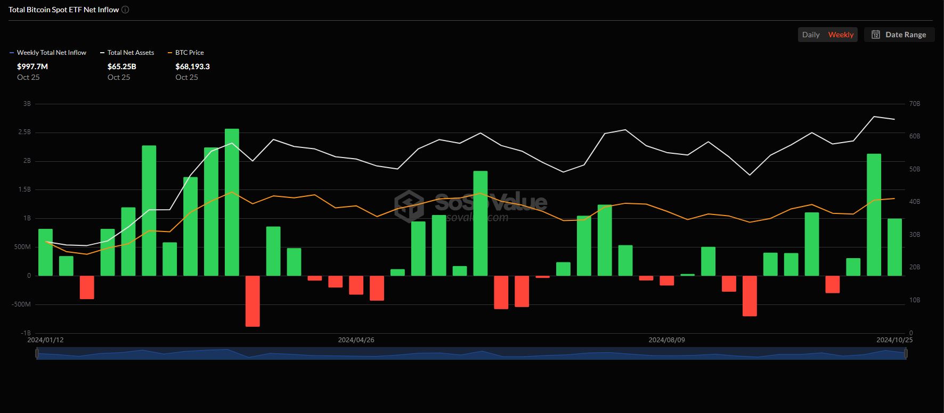
Task: Click the 2024/04/26 x-axis label
Action: [x=356, y=340]
